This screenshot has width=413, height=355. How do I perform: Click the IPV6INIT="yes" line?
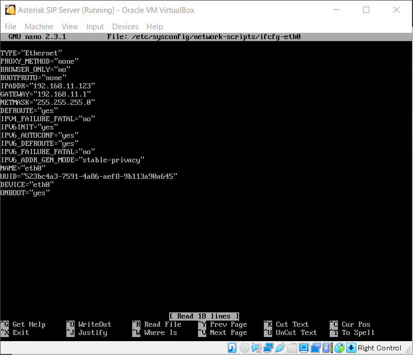click(29, 127)
